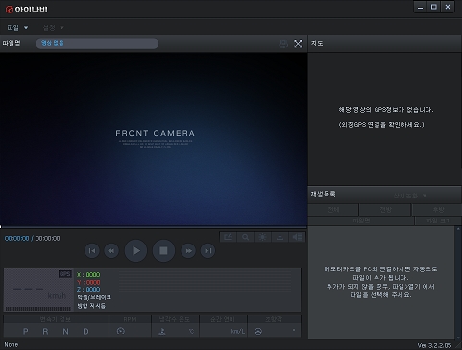
Task: Select the 전체 playlist tab
Action: tap(333, 210)
